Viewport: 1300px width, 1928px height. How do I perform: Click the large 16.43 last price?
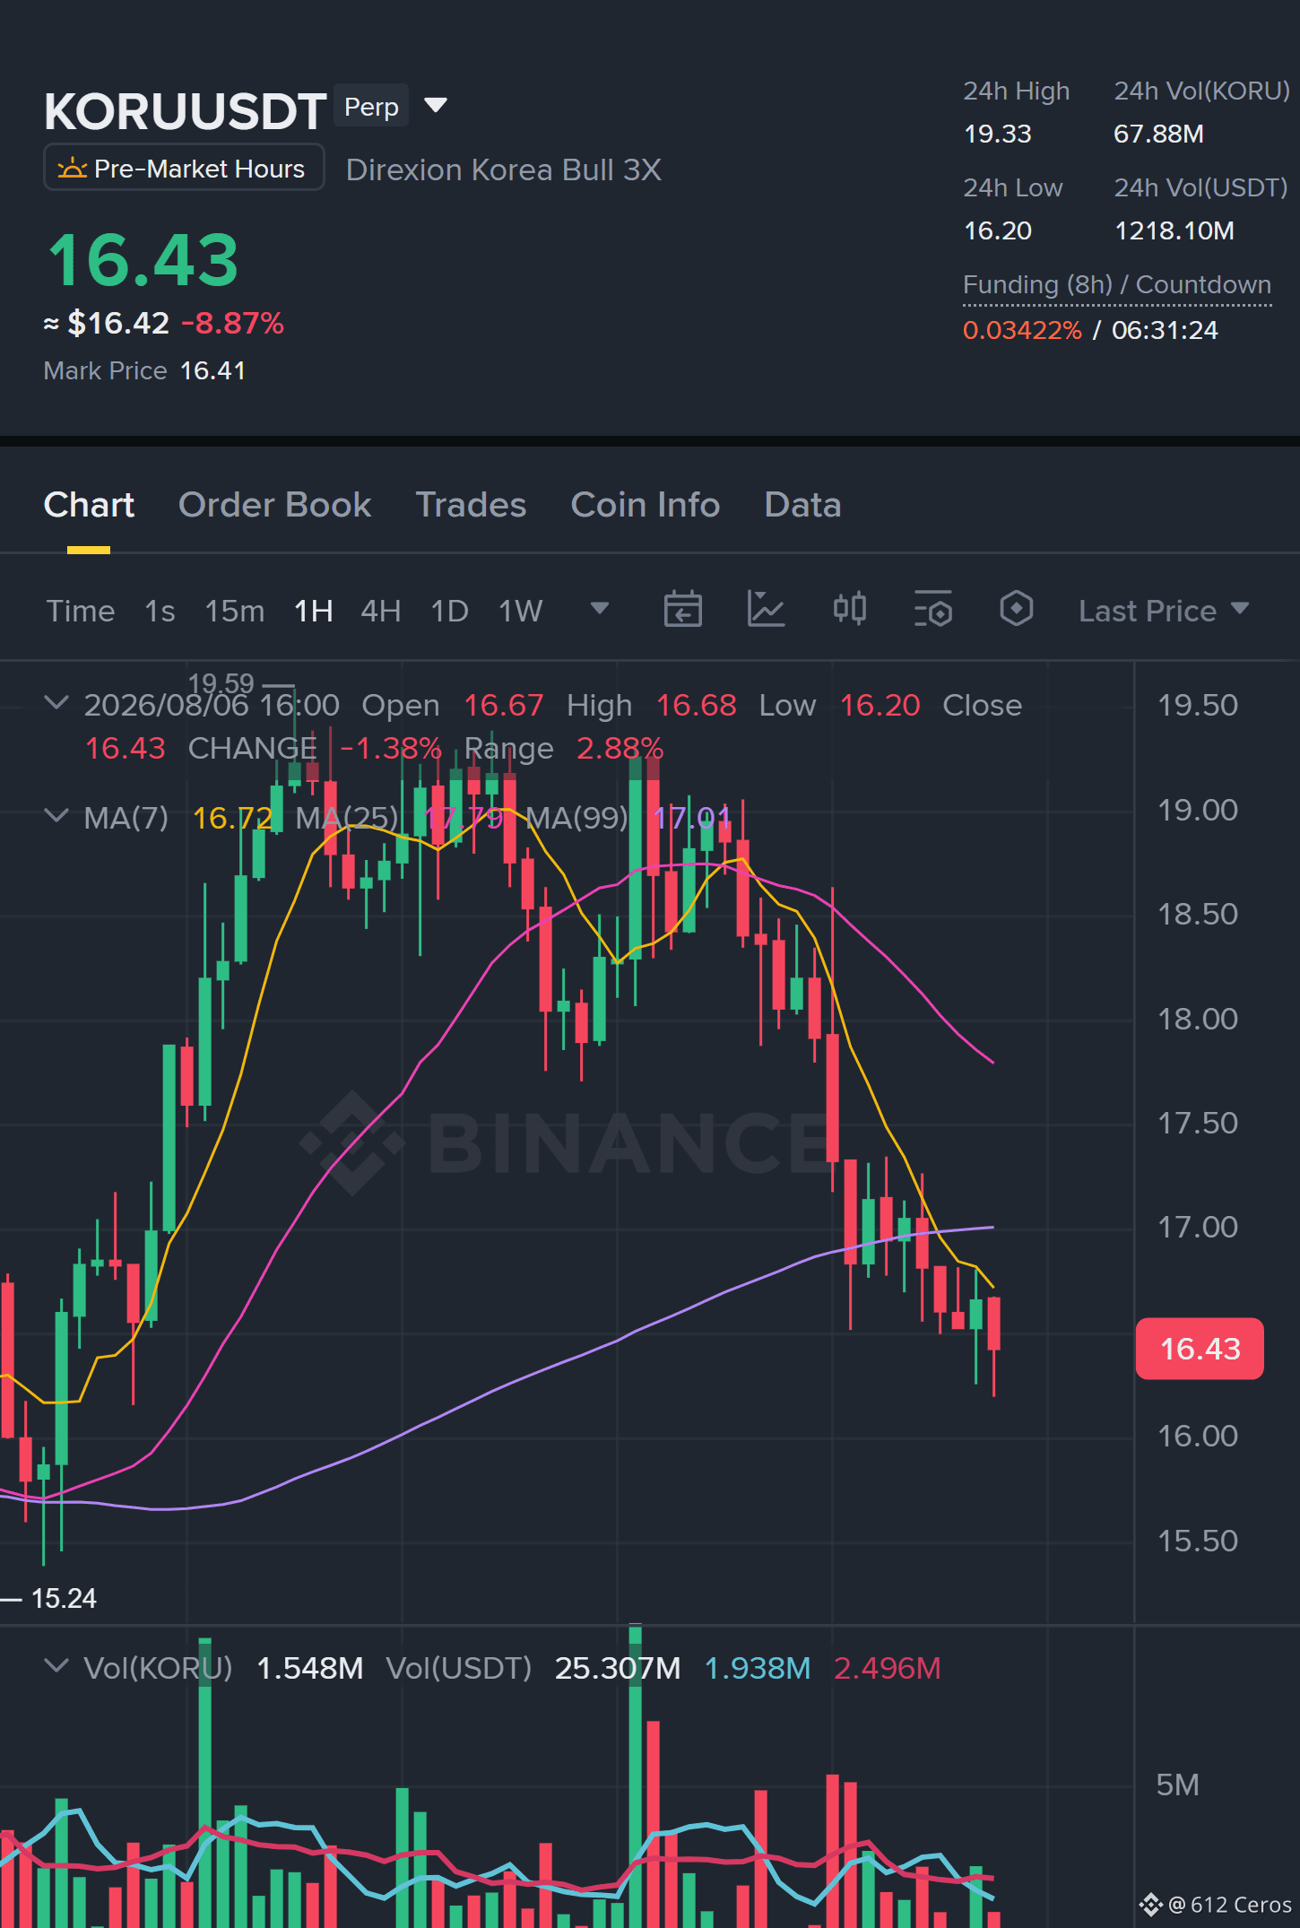143,260
